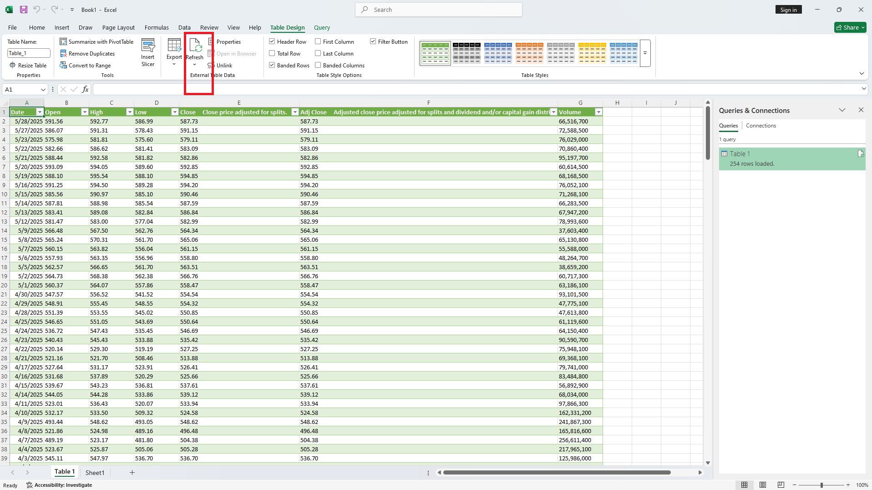Click the Save icon in title bar
This screenshot has height=490, width=872.
coord(24,10)
